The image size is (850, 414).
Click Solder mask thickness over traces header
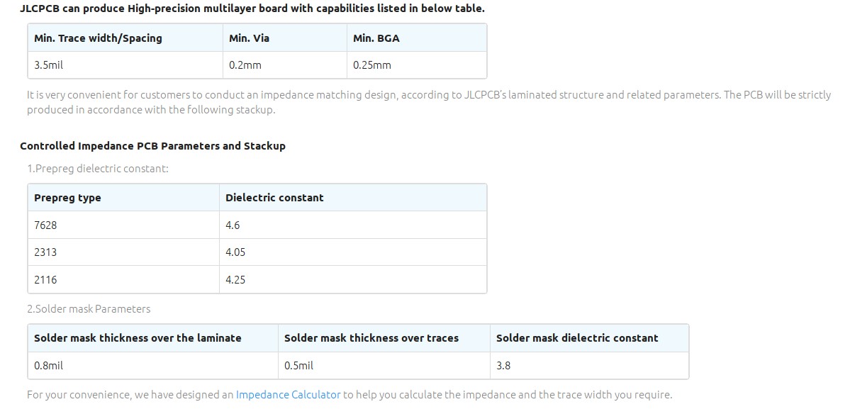click(384, 338)
